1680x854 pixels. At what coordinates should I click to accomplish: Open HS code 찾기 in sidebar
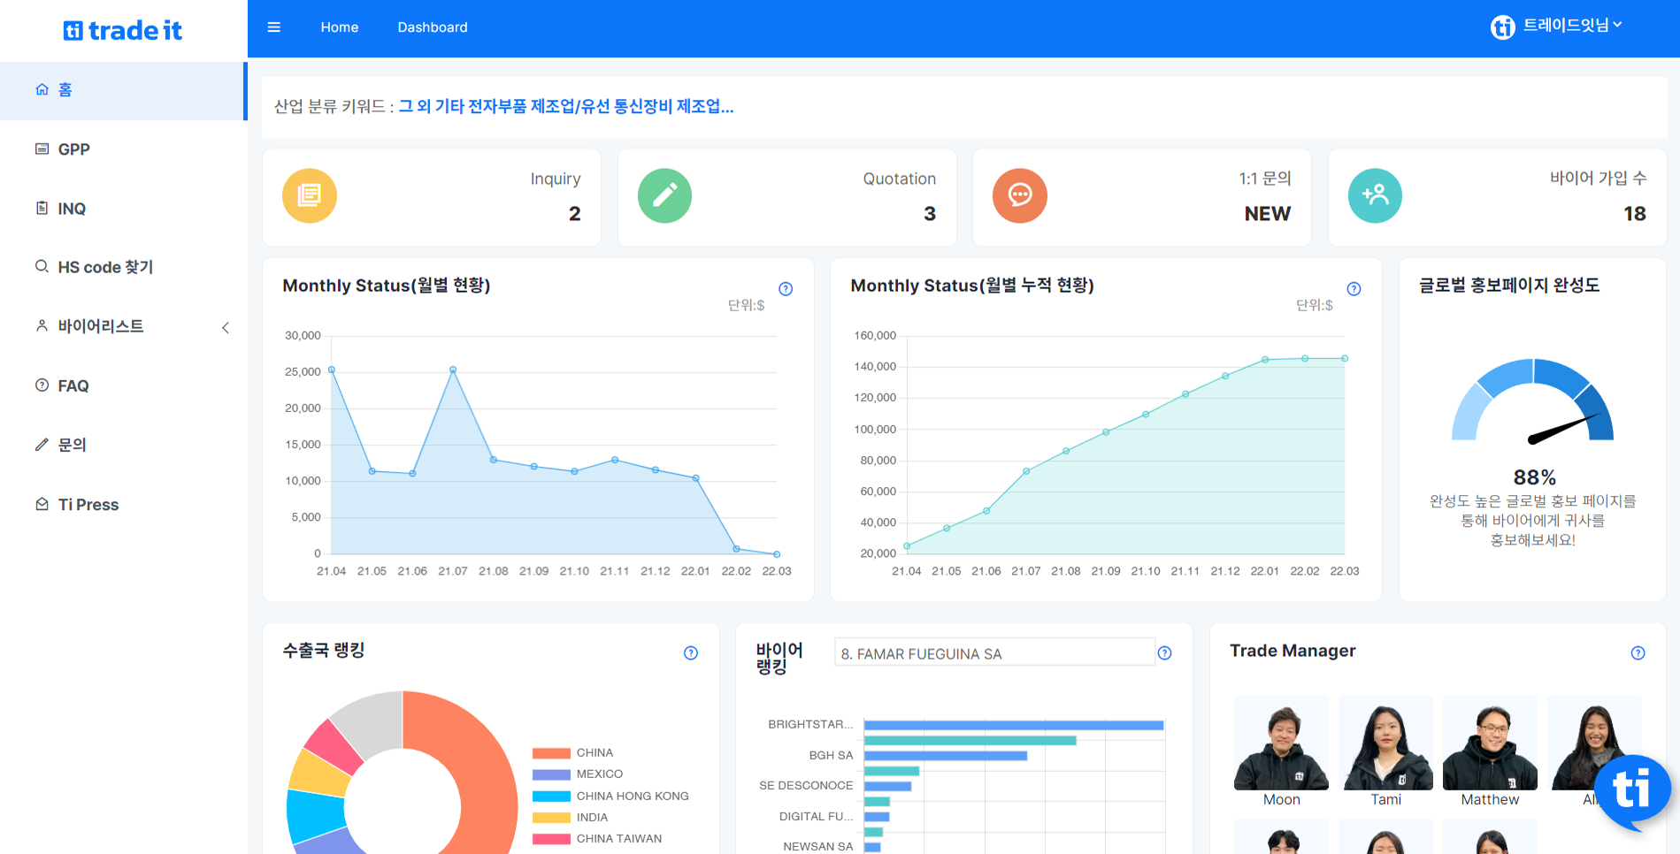(104, 267)
